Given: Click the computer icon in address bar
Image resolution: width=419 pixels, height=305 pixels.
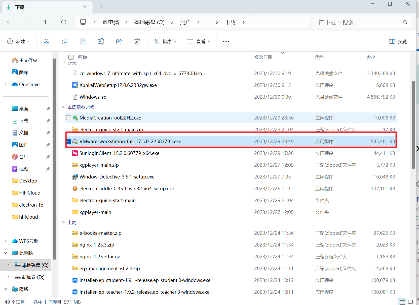Looking at the screenshot, I should tap(83, 22).
